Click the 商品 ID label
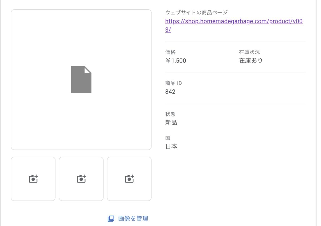This screenshot has width=321, height=226. click(173, 83)
